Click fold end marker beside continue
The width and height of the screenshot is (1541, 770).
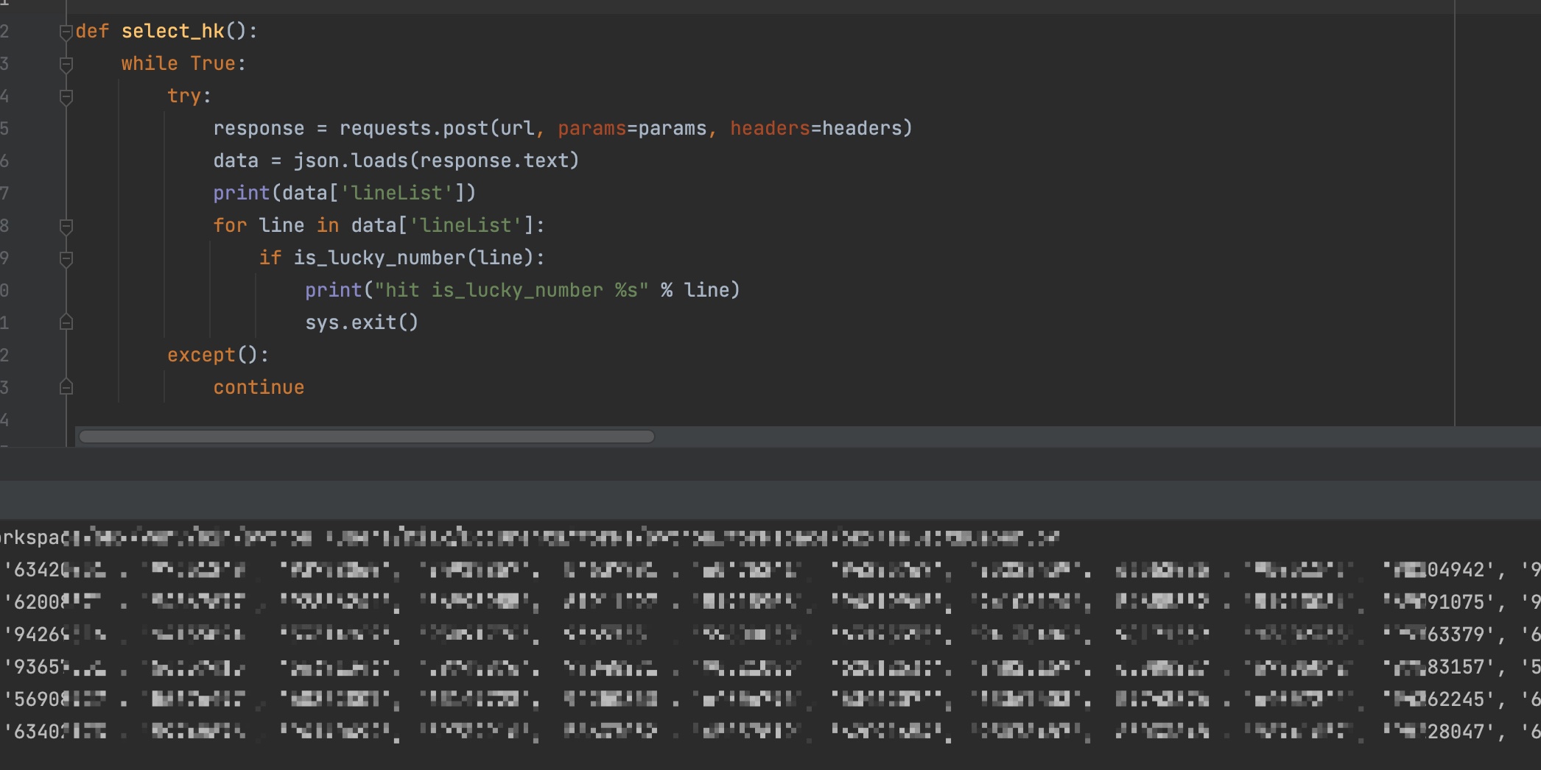66,387
